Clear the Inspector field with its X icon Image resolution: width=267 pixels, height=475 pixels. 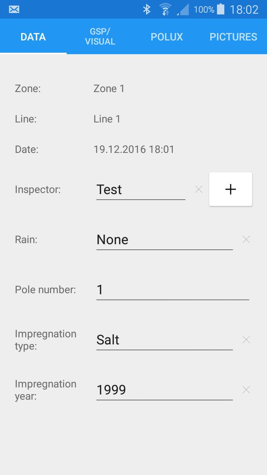(199, 190)
